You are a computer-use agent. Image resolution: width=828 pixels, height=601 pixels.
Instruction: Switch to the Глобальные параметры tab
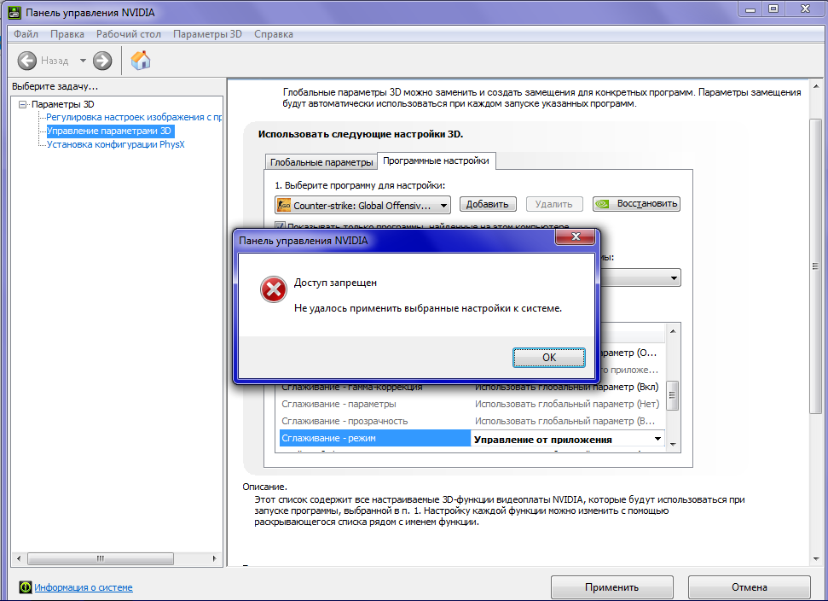[x=321, y=162]
